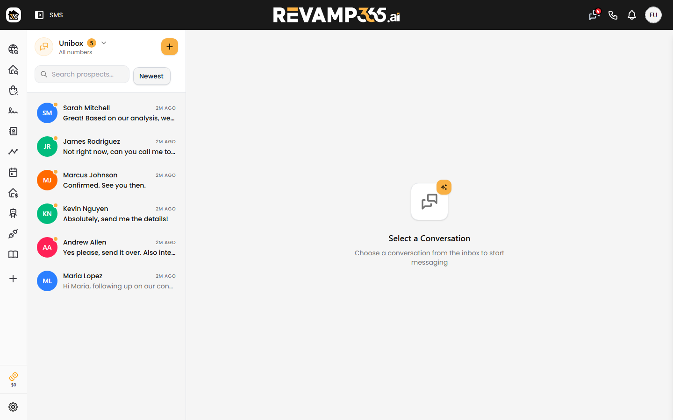Click the orange new conversation plus button
Image resolution: width=673 pixels, height=420 pixels.
(170, 47)
